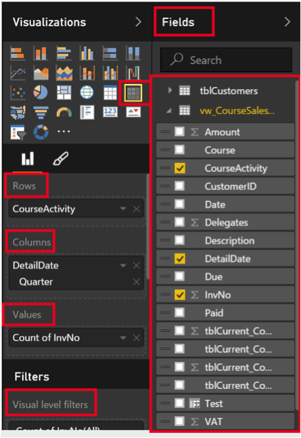Select the funnel chart visual
The height and width of the screenshot is (438, 301).
(x=41, y=113)
